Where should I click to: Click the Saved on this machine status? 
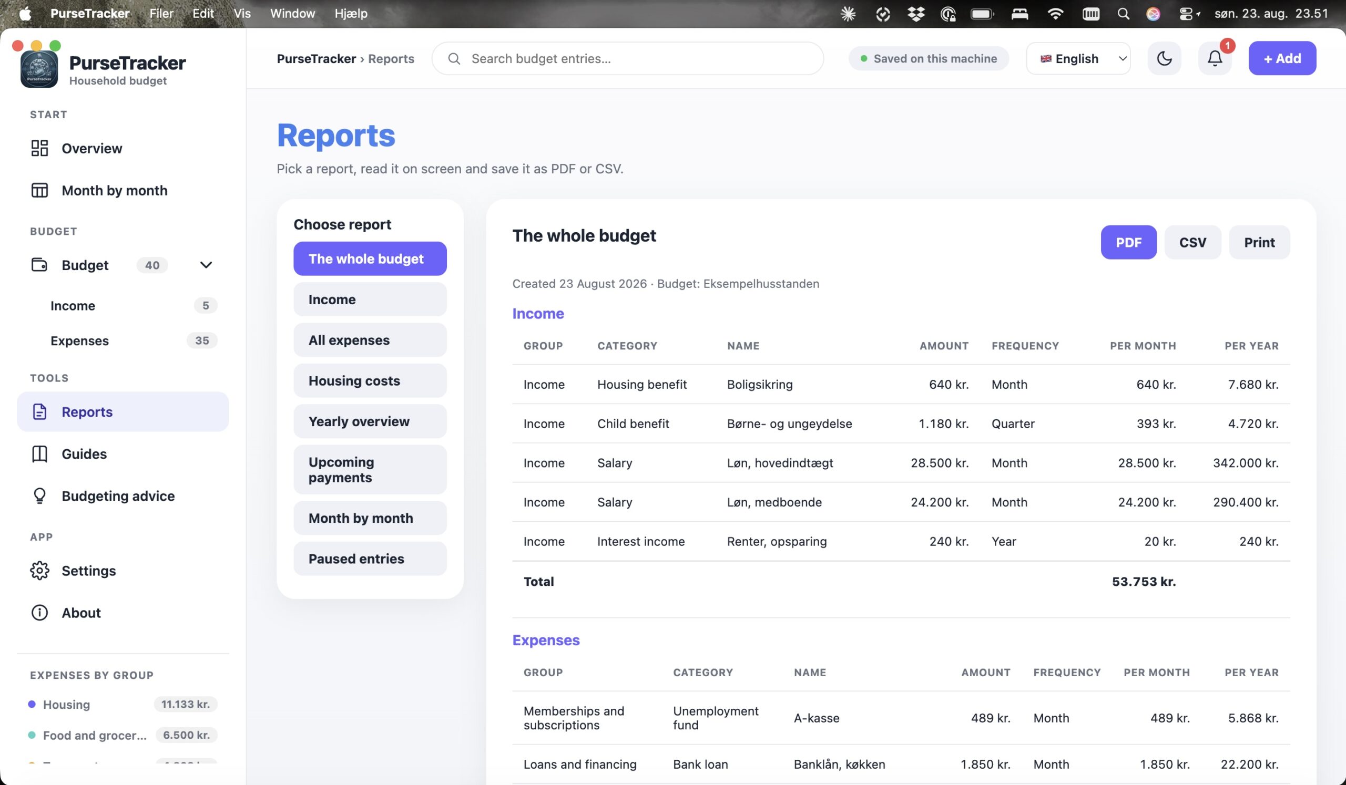pos(929,59)
